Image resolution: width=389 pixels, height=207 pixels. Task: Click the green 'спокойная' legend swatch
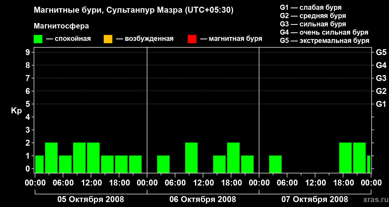click(38, 39)
